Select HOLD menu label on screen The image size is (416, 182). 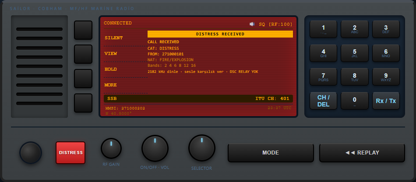click(111, 69)
